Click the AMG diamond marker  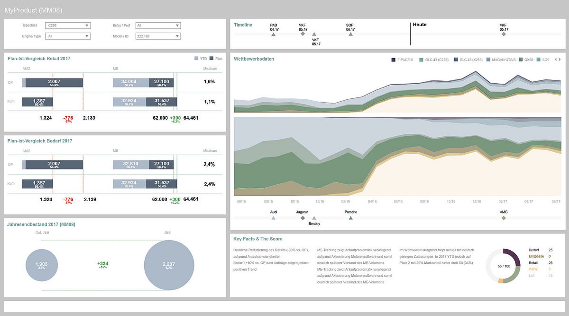click(504, 218)
